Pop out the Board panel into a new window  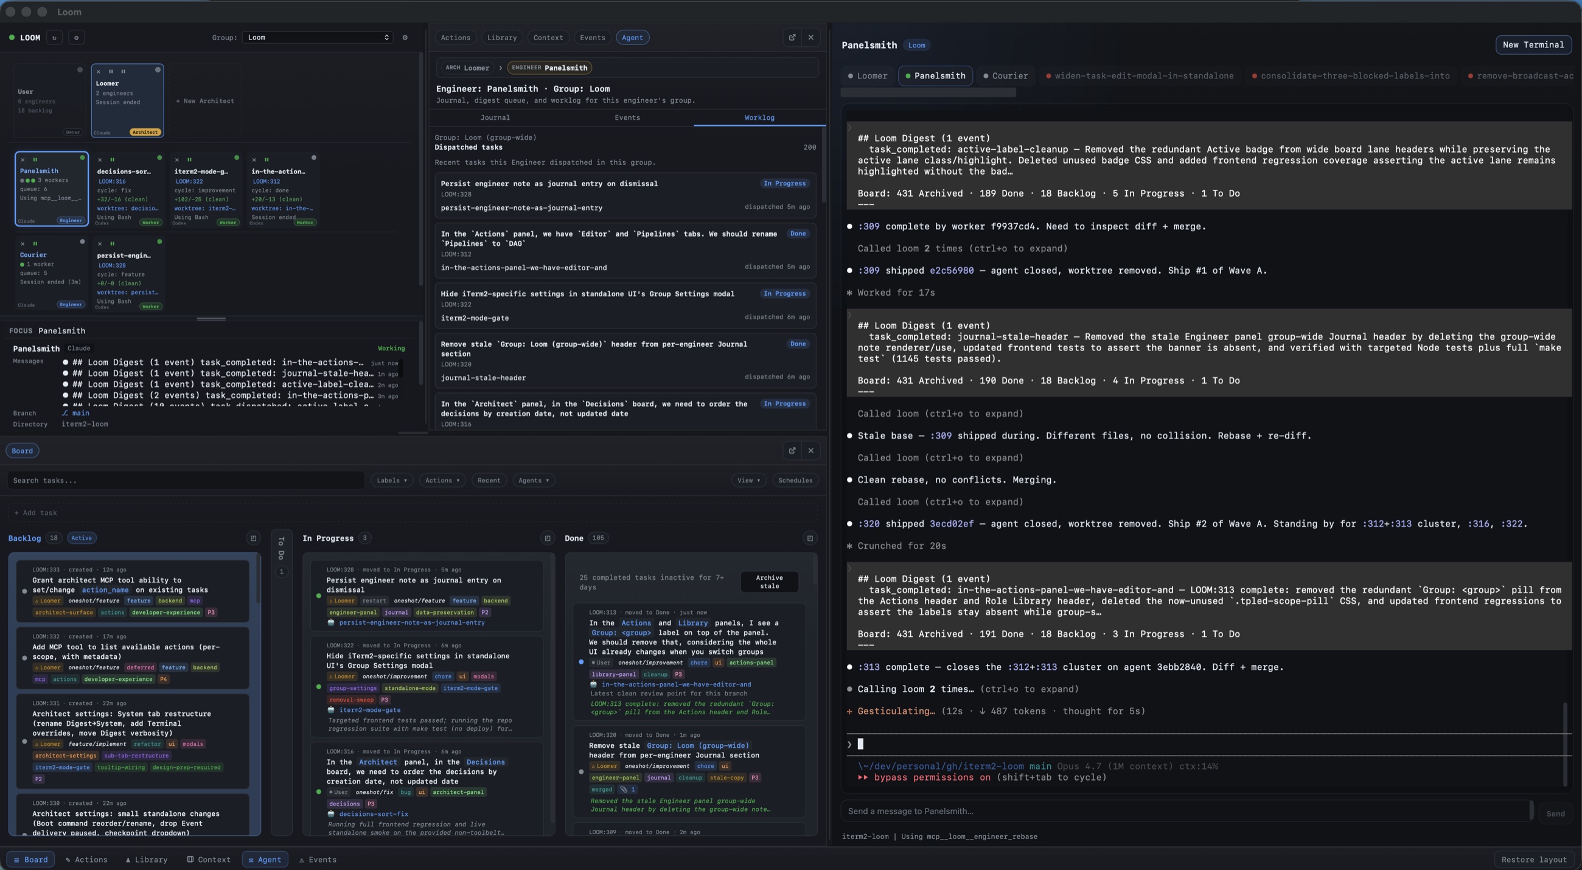[792, 451]
